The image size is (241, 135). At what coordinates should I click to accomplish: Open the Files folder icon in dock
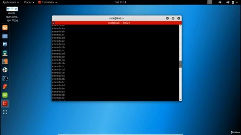[5, 36]
